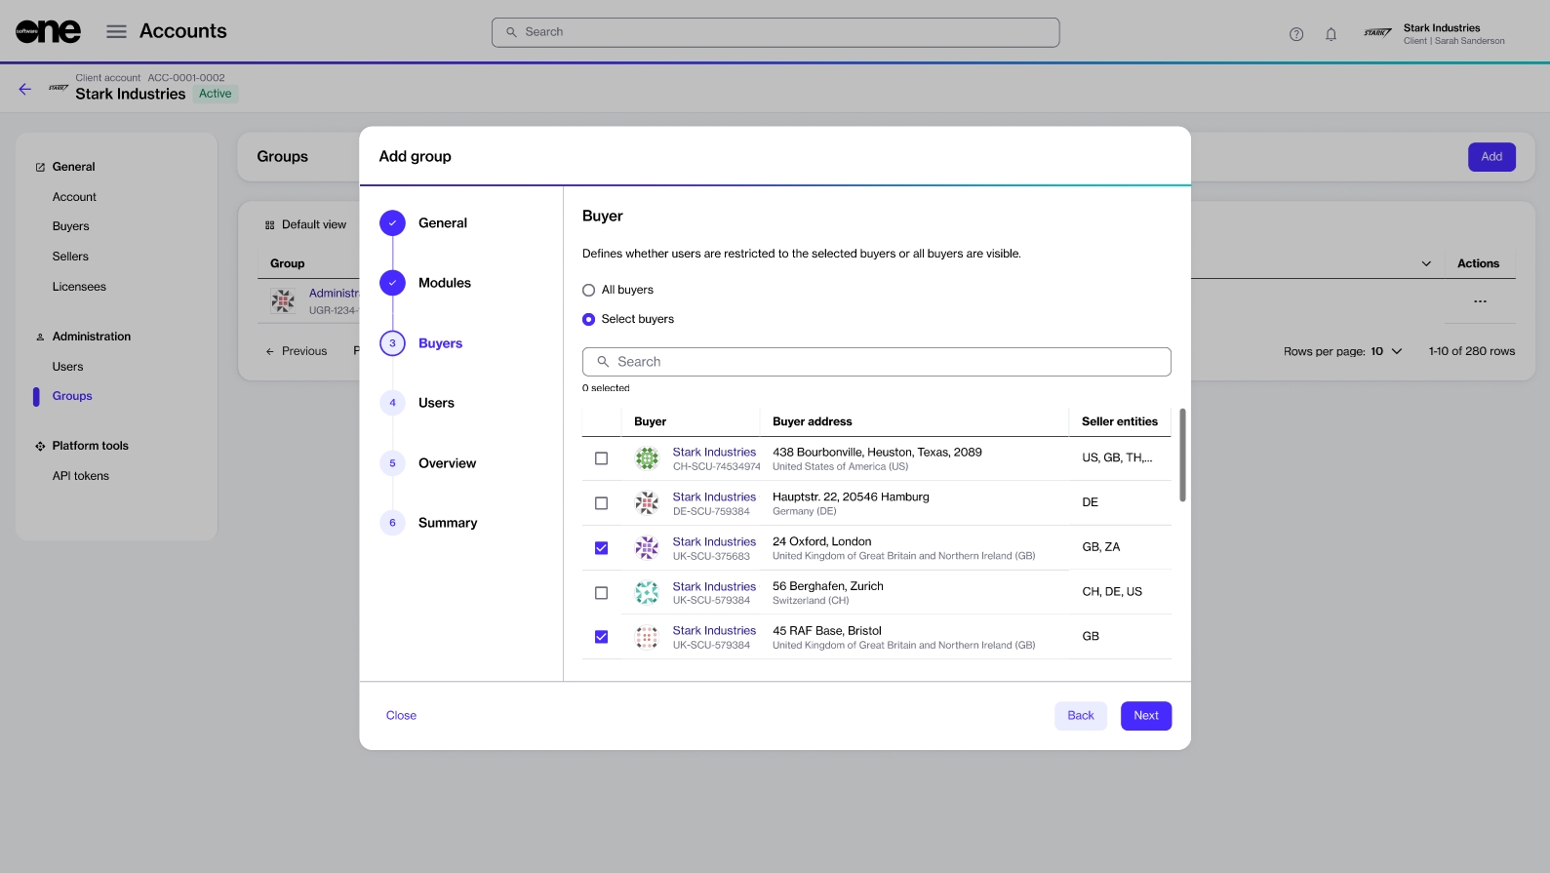
Task: Select the All buyers radio option
Action: pos(589,290)
